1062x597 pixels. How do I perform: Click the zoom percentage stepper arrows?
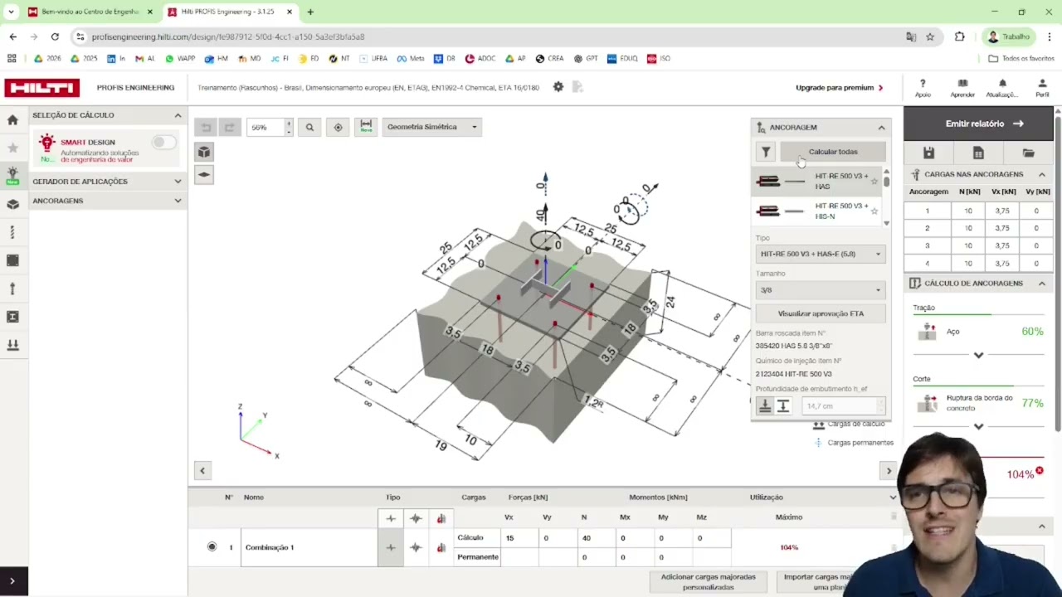tap(288, 127)
